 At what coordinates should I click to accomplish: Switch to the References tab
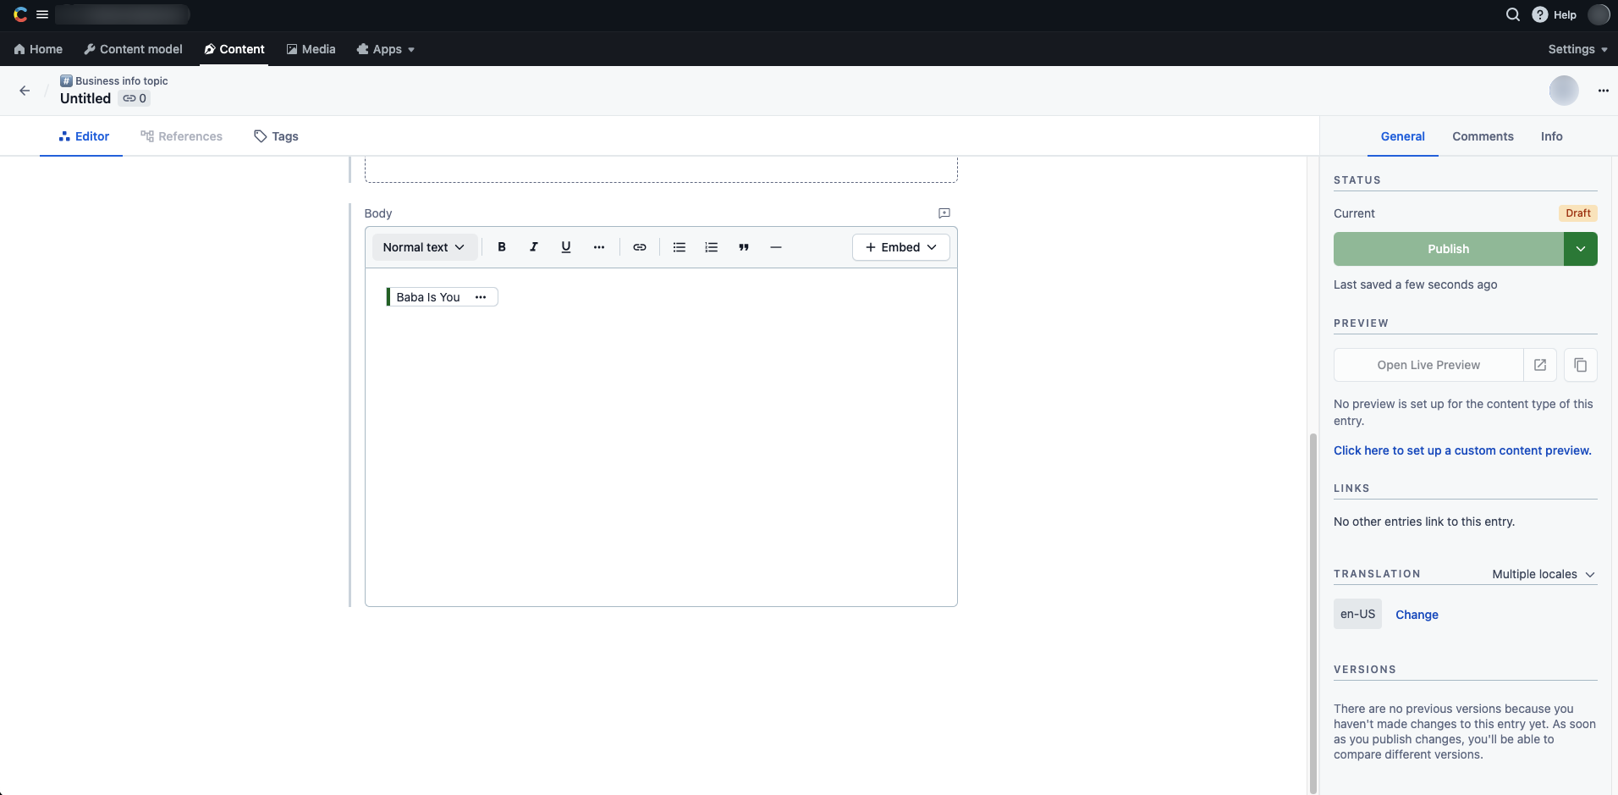pos(181,136)
